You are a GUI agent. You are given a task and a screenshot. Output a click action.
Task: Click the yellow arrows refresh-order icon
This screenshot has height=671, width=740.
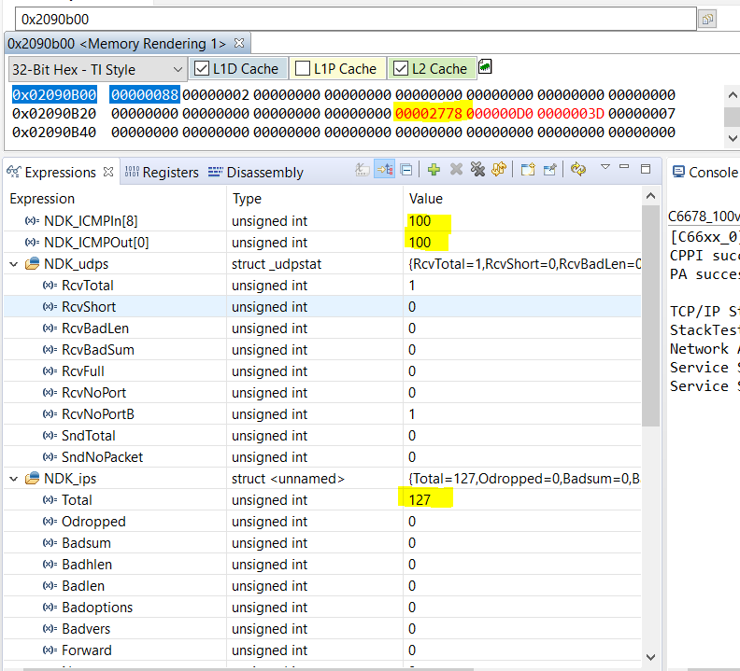click(499, 169)
